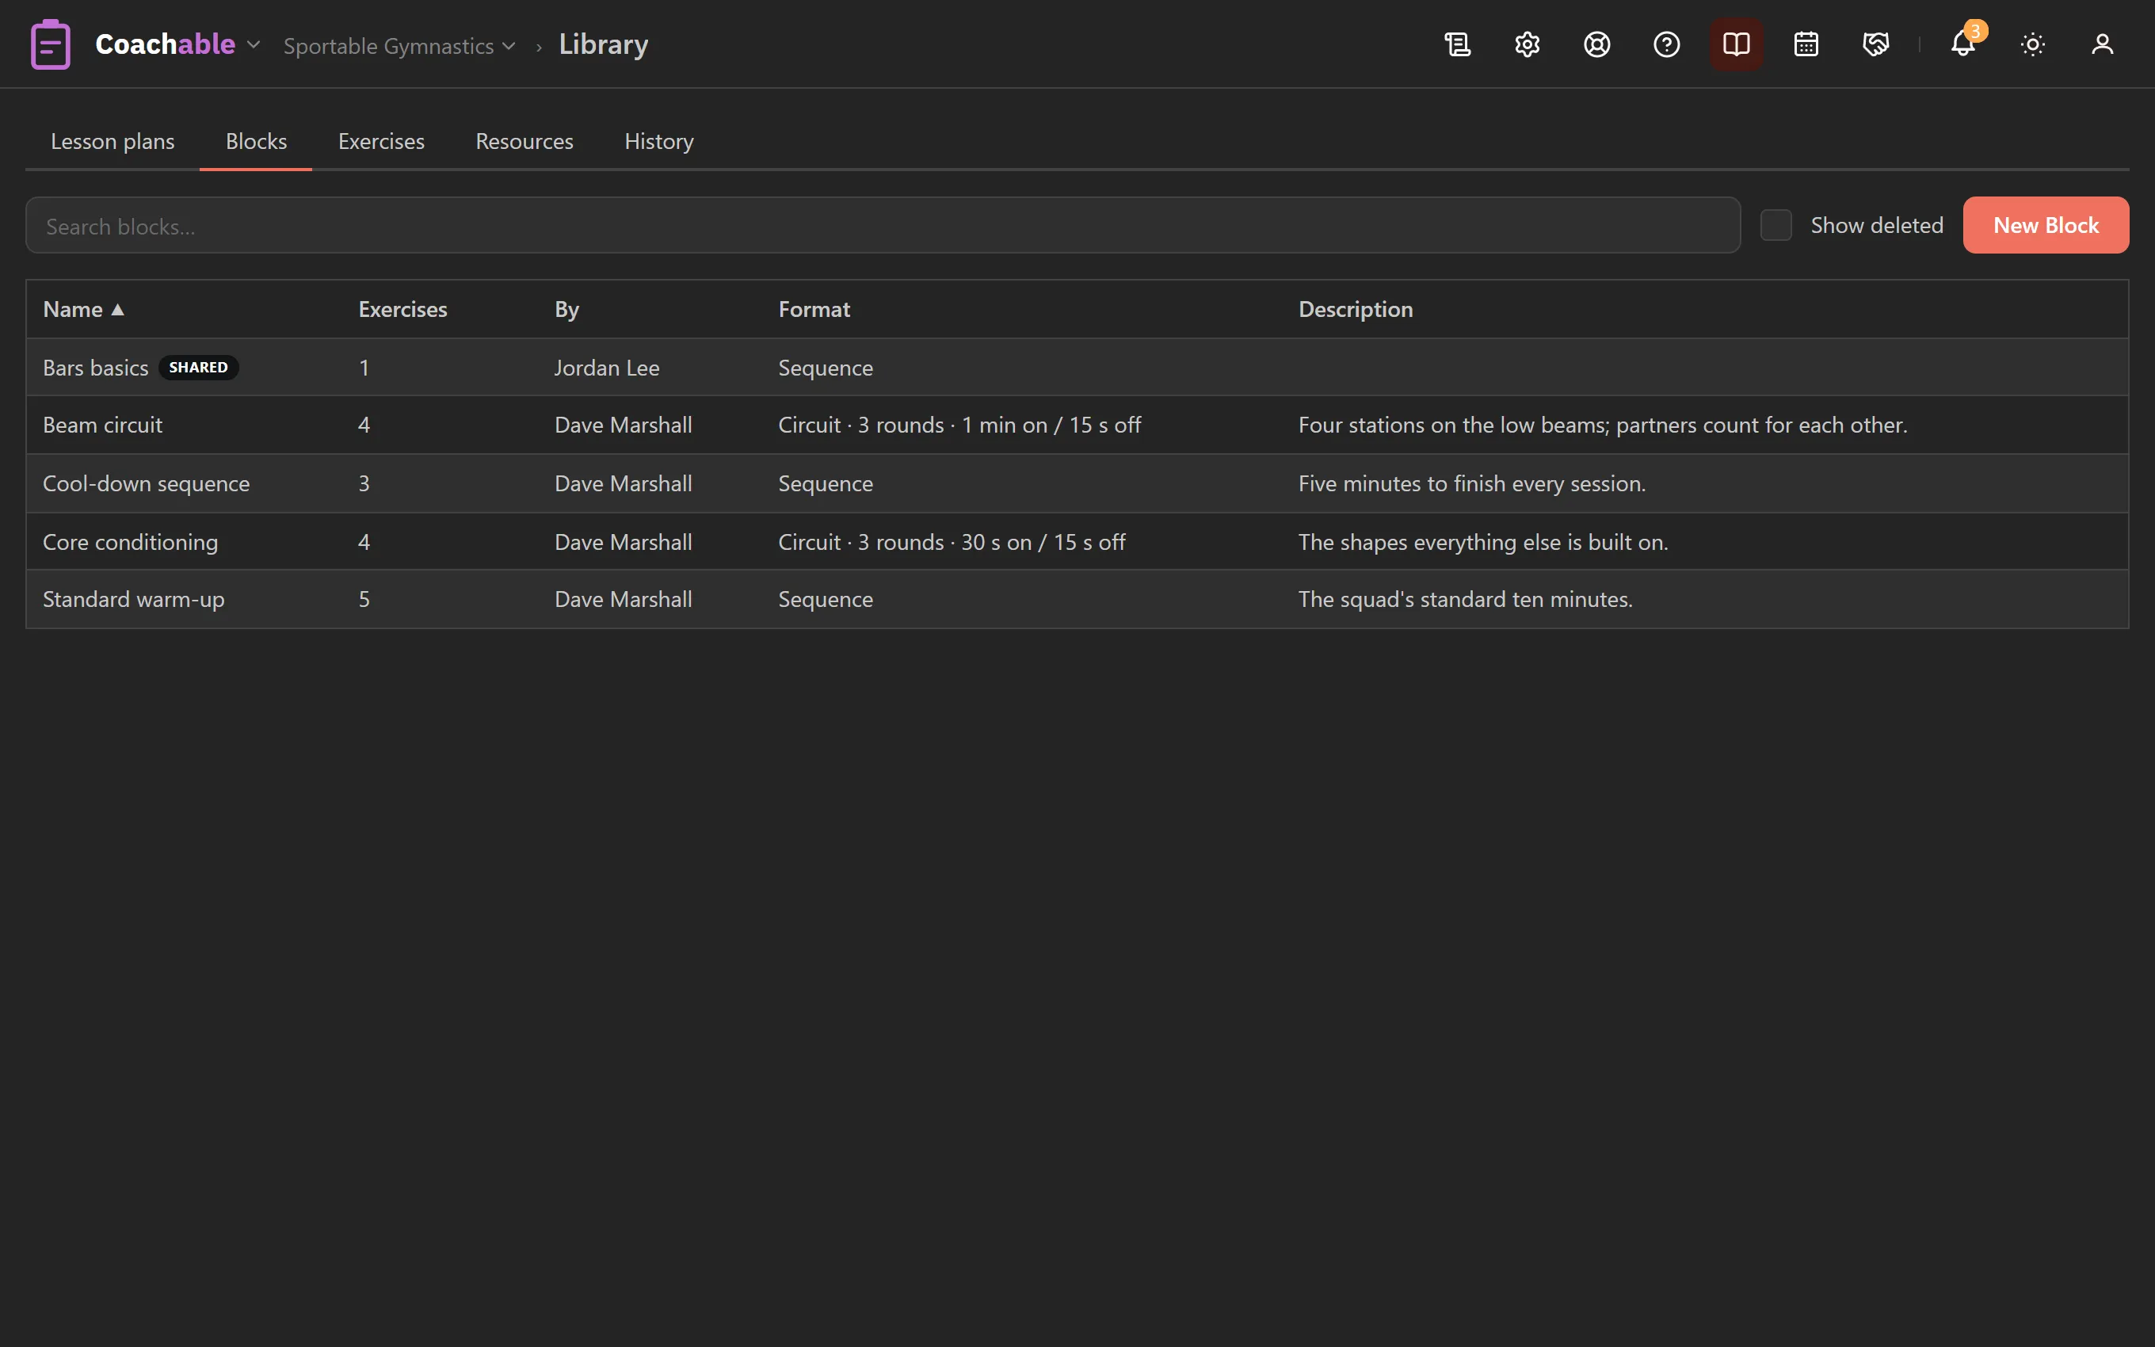The width and height of the screenshot is (2155, 1347).
Task: Click the Library breadcrumb title
Action: (x=604, y=44)
